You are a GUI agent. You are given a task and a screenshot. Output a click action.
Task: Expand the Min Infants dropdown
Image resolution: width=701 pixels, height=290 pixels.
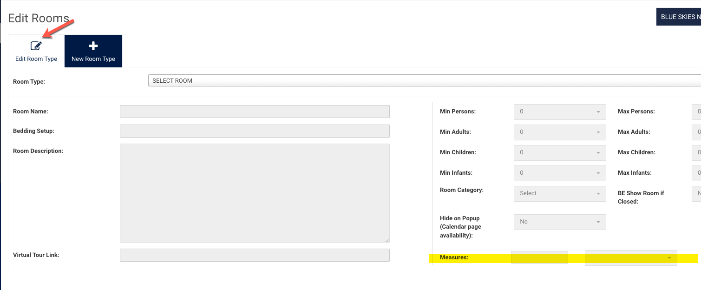560,173
